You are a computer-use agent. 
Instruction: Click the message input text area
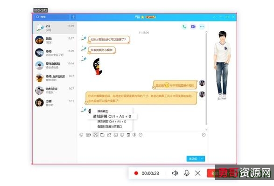click(x=142, y=146)
